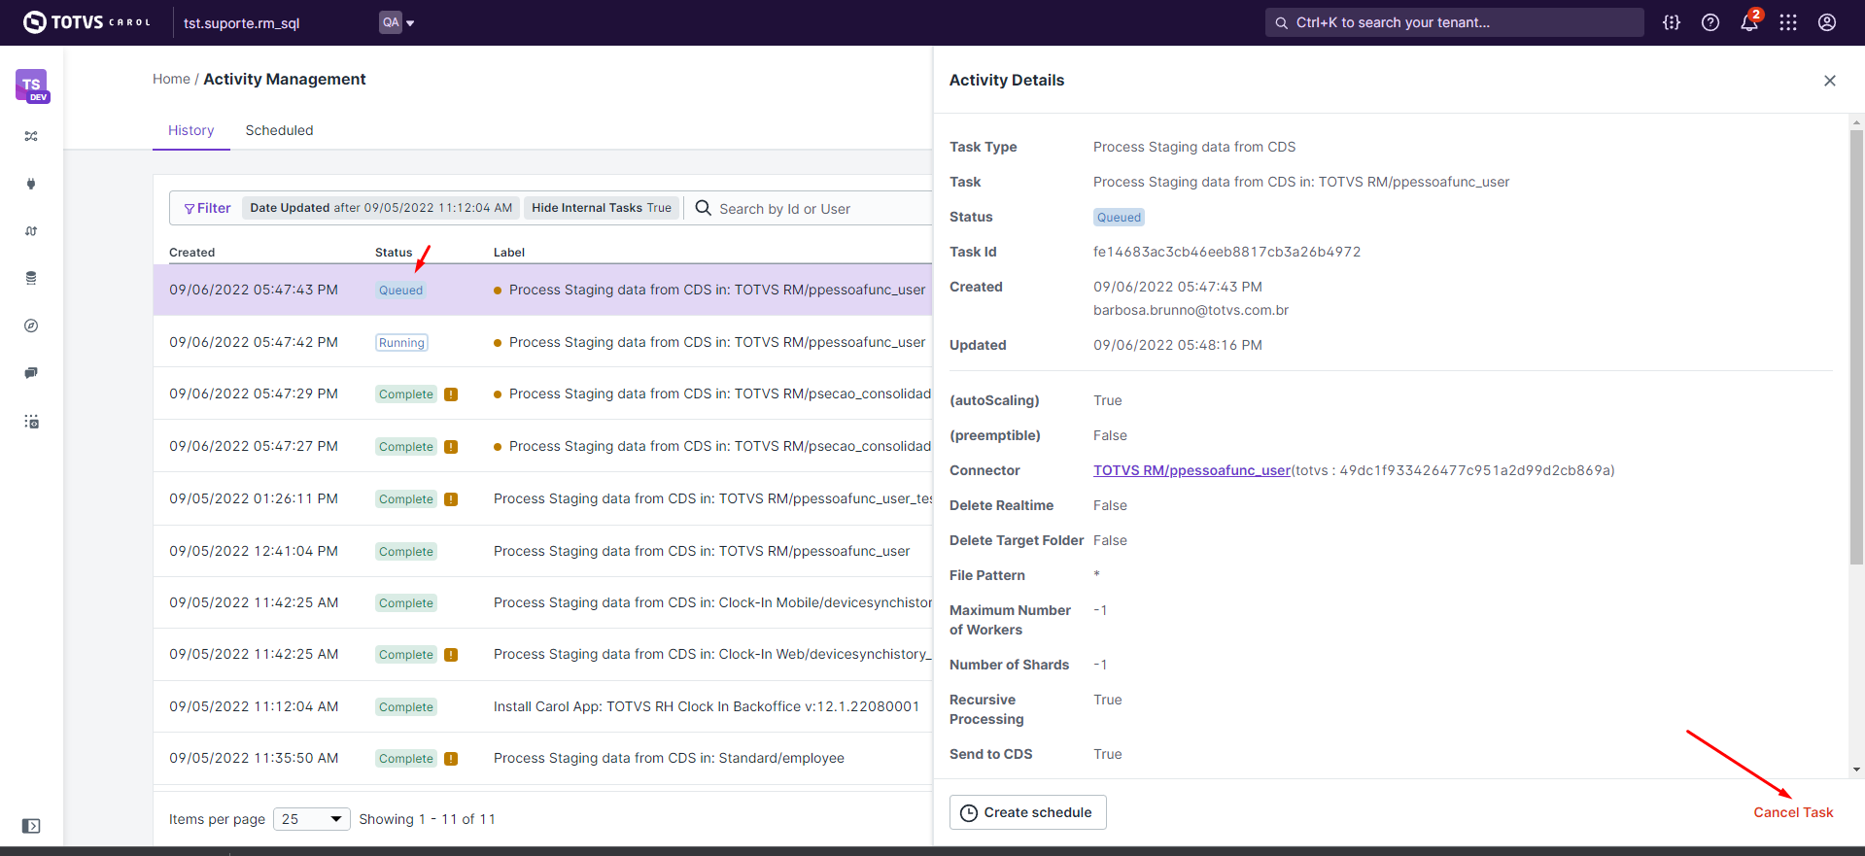Open the plug connectors icon in the sidebar

click(31, 184)
